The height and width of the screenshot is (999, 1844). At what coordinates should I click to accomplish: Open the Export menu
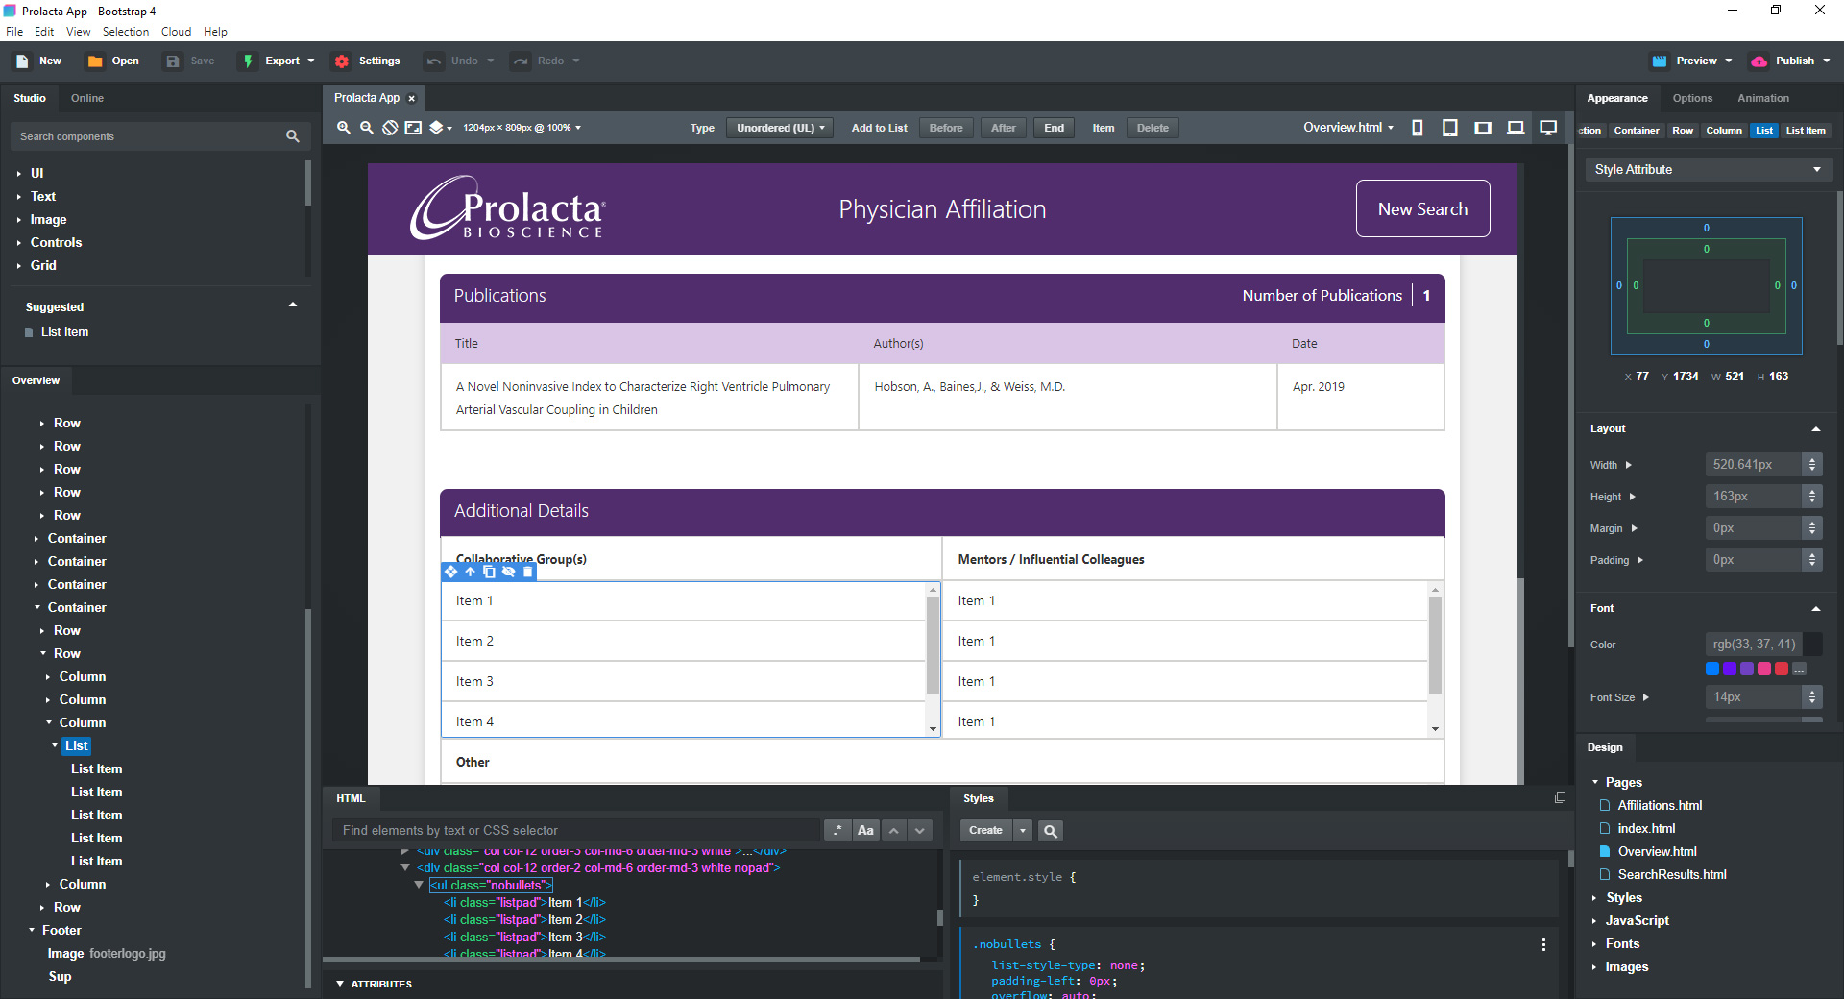pyautogui.click(x=278, y=61)
